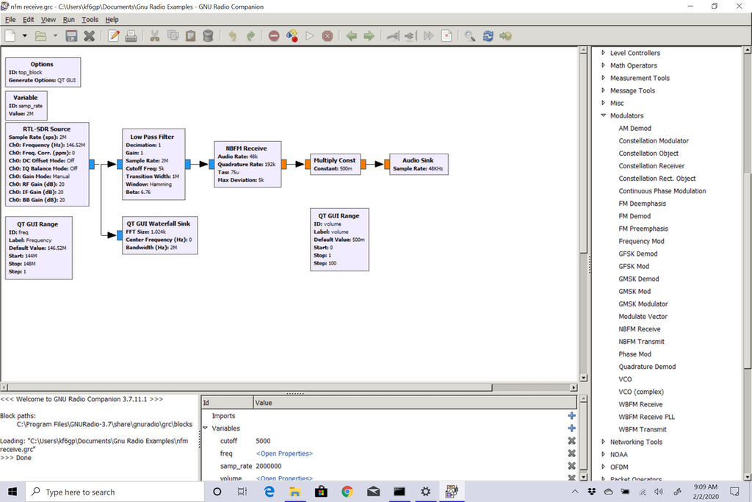Expand the OFDM category
The width and height of the screenshot is (752, 502).
(604, 467)
